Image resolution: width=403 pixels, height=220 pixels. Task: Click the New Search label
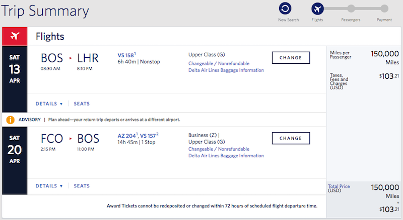coord(288,20)
